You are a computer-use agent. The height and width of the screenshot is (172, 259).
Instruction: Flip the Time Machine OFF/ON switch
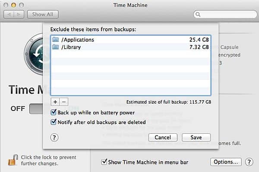tap(36, 109)
